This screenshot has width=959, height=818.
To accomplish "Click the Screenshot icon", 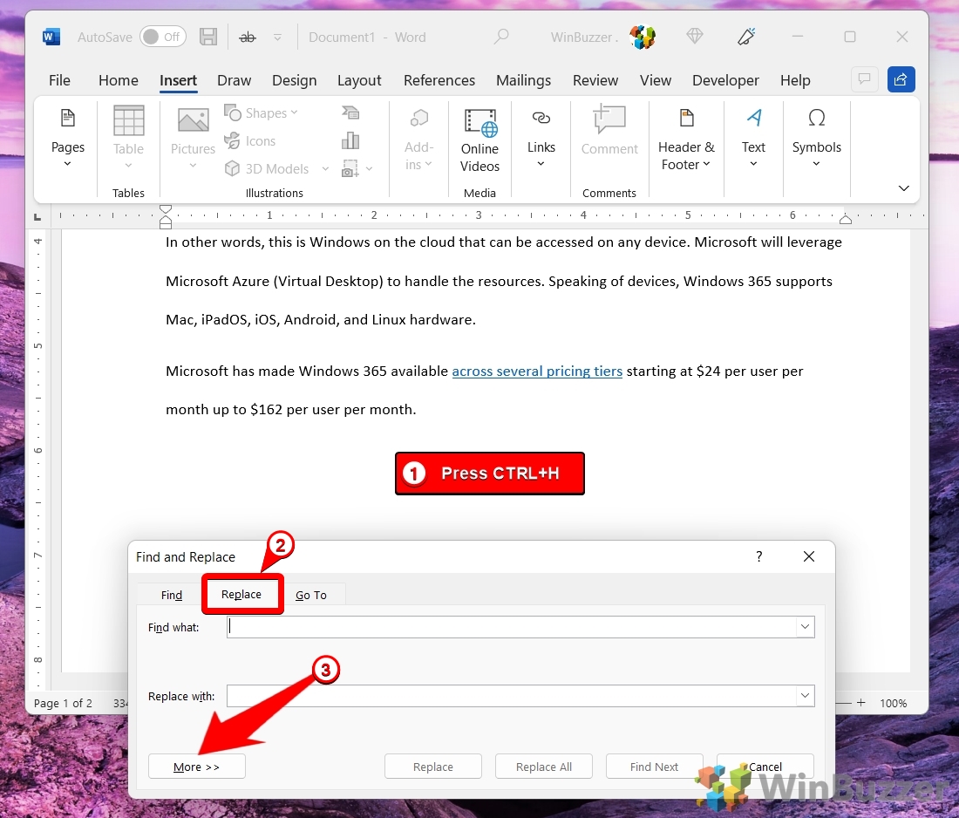I will (x=350, y=168).
